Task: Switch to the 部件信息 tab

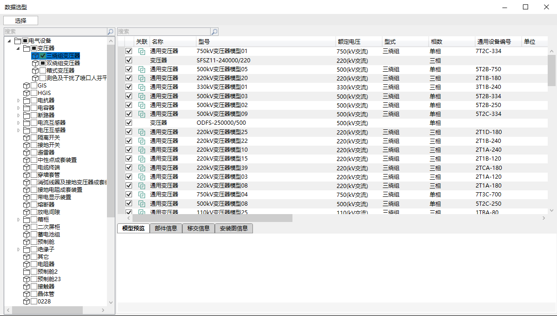Action: (166, 229)
